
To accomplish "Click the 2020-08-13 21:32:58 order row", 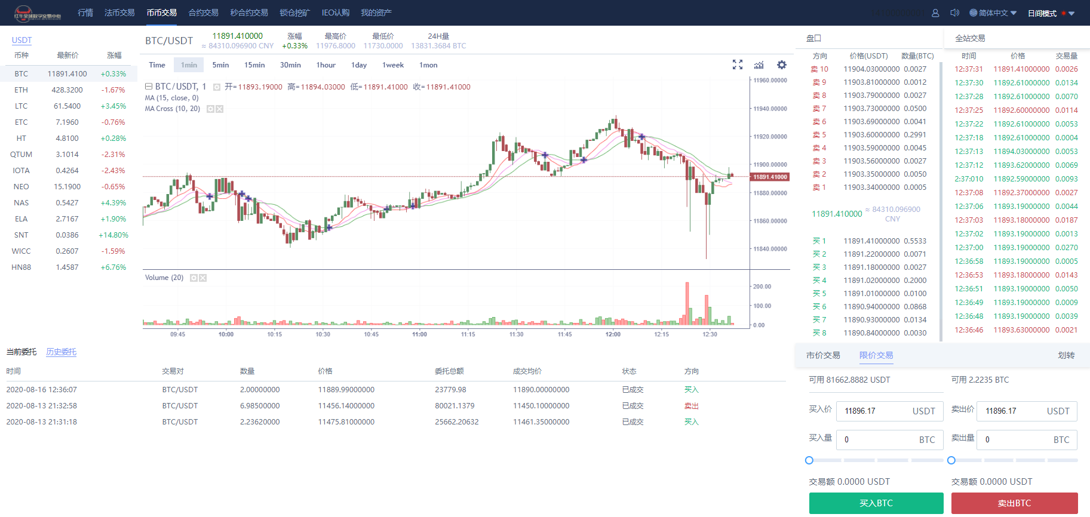I will [396, 406].
